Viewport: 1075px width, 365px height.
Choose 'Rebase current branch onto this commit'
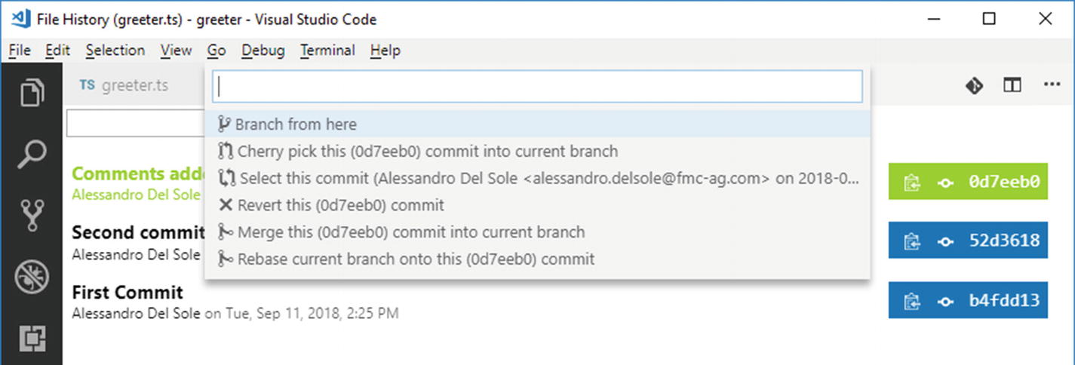coord(416,259)
